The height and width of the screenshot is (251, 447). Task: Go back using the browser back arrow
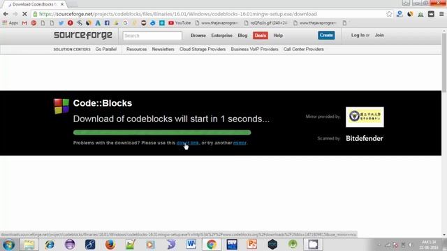pos(6,14)
